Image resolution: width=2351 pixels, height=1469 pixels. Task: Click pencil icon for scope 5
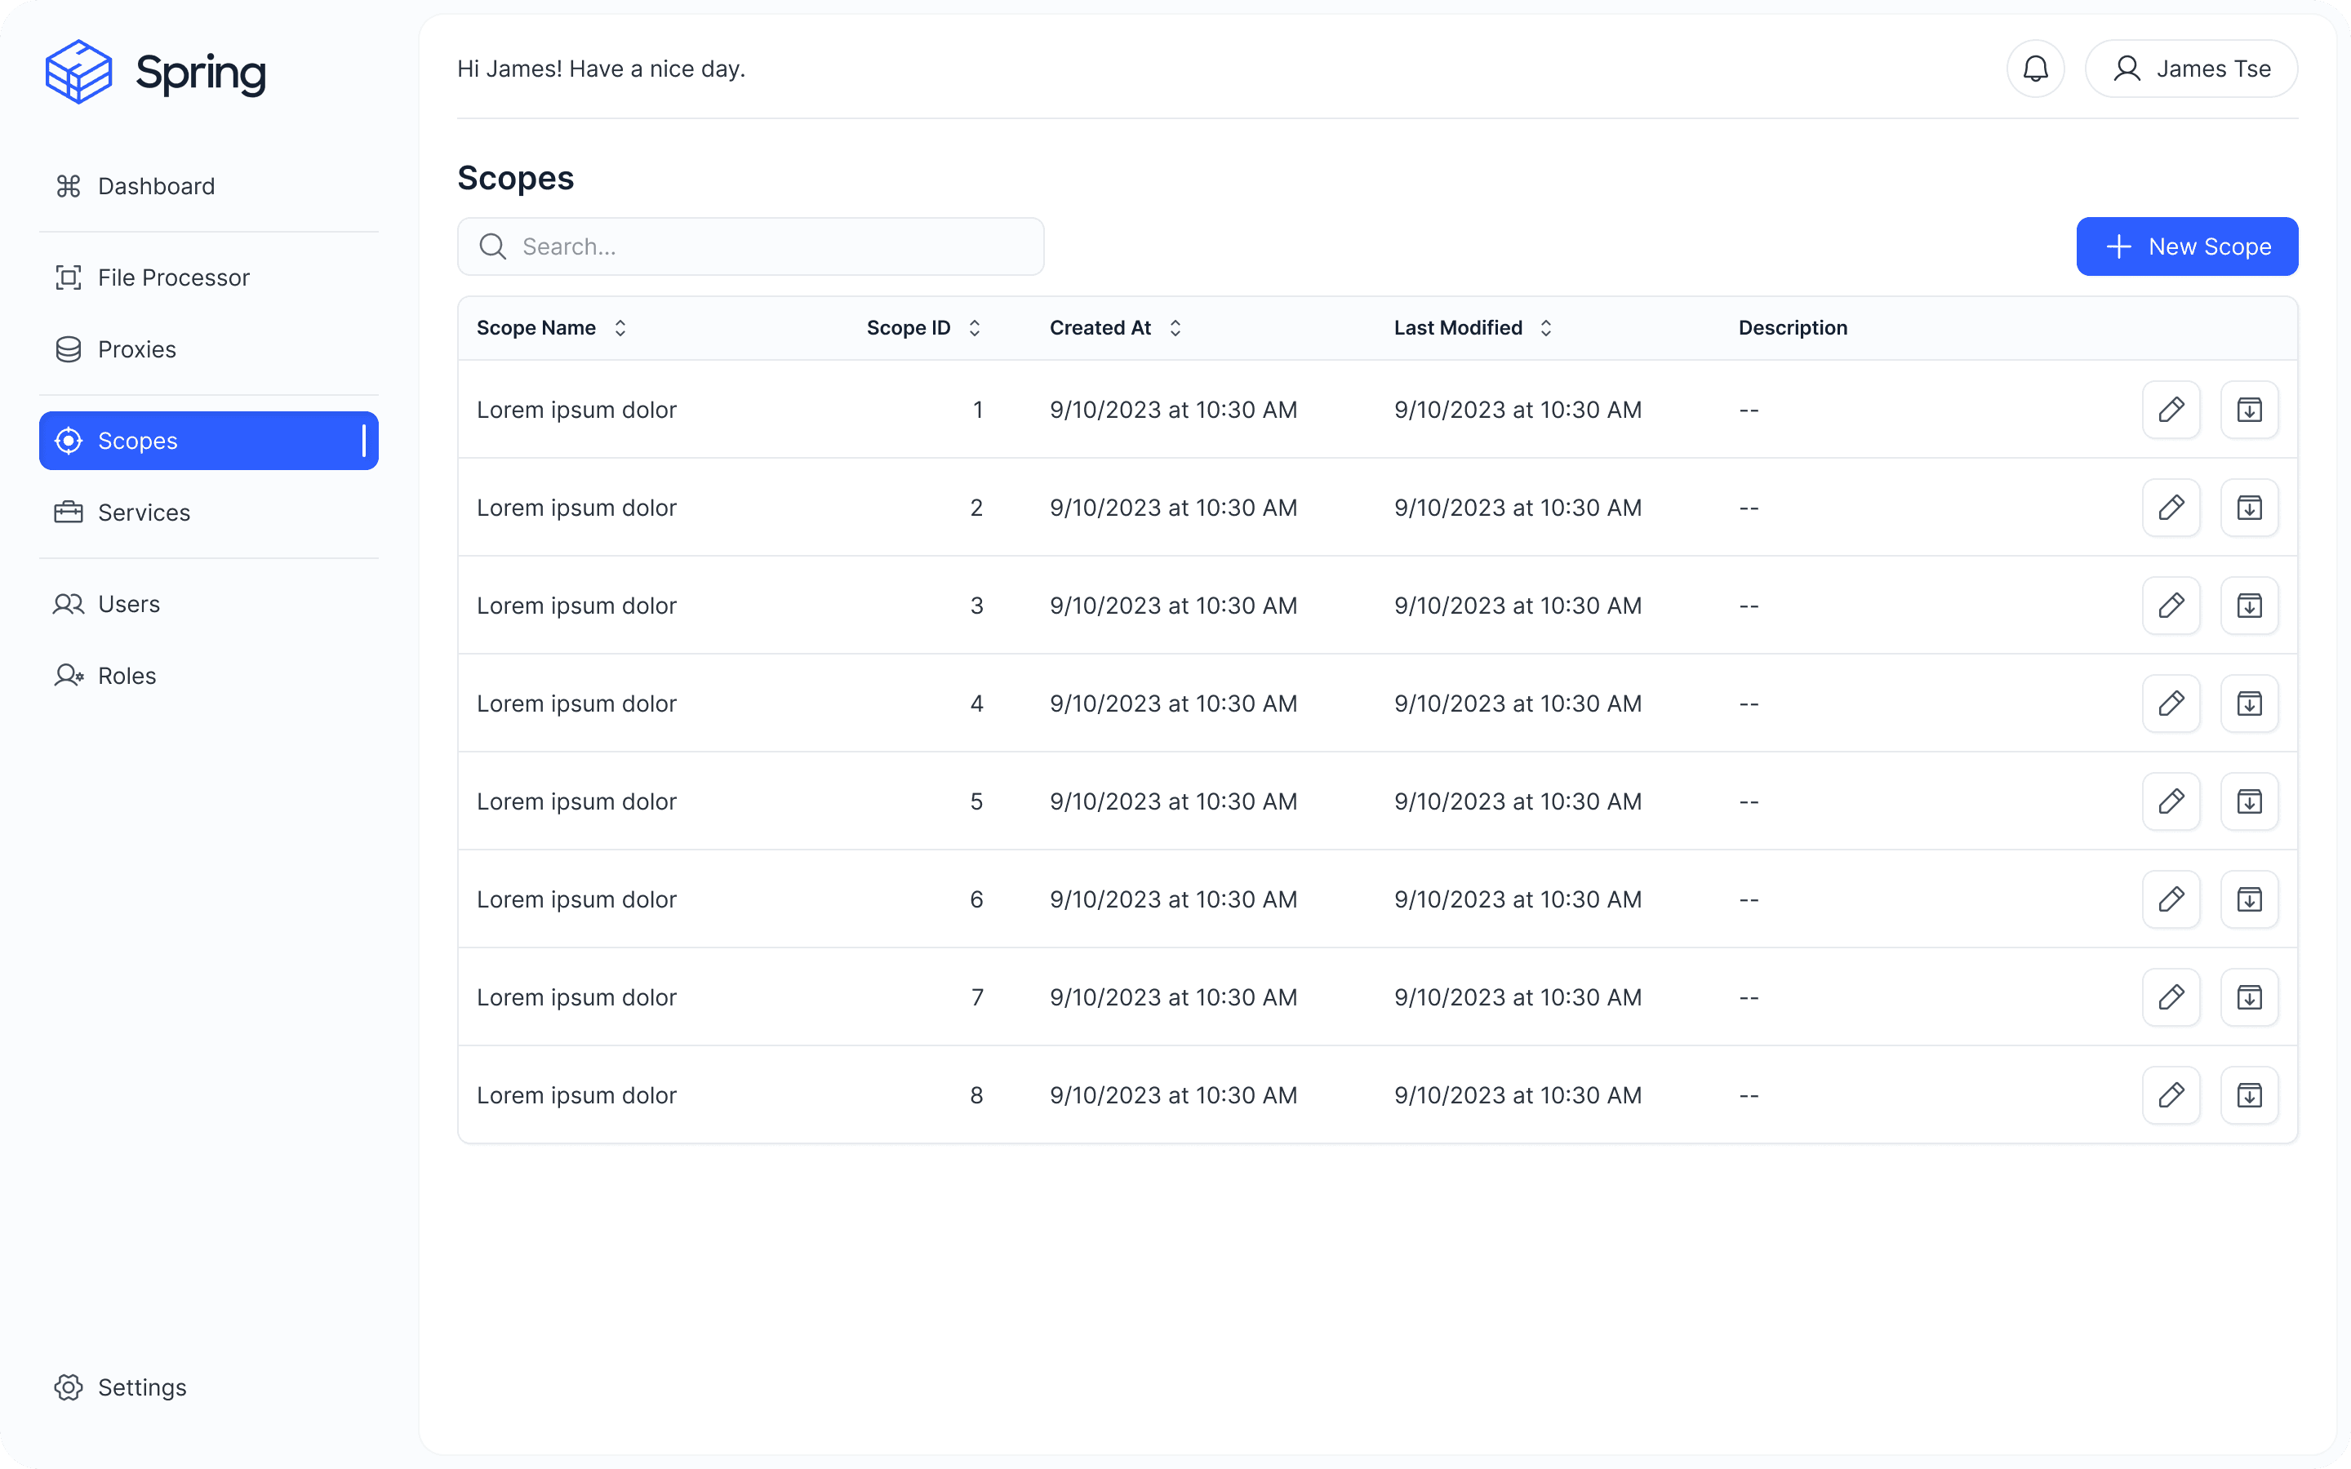[2171, 801]
